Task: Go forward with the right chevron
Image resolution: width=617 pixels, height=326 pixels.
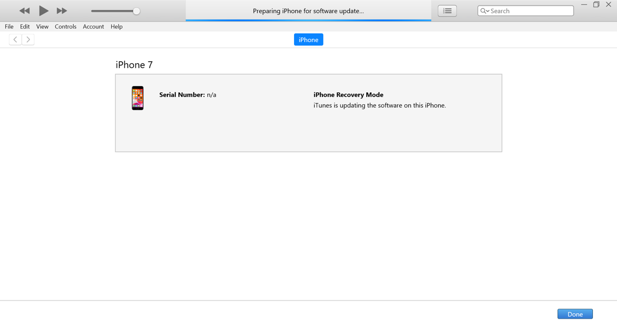Action: tap(28, 39)
